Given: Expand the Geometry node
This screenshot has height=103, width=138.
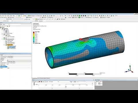Looking at the screenshot, I should [2, 30].
